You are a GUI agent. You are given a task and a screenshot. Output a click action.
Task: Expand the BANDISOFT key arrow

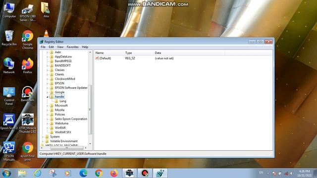point(48,66)
